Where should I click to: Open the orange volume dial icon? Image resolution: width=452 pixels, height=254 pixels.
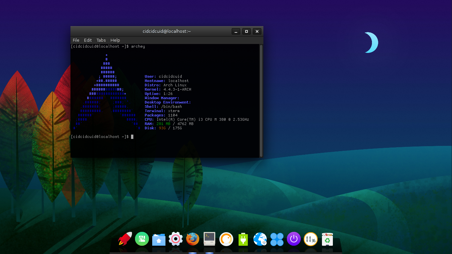pos(226,239)
